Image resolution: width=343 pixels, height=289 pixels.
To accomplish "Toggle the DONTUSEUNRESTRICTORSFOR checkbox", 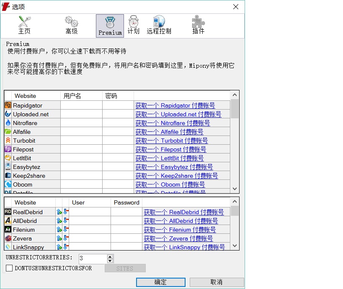I will (x=9, y=268).
